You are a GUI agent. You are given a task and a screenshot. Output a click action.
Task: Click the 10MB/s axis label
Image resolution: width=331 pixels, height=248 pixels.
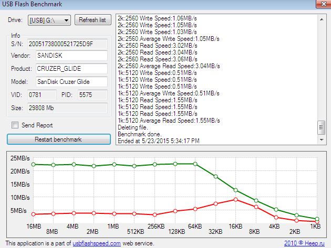coord(20,198)
